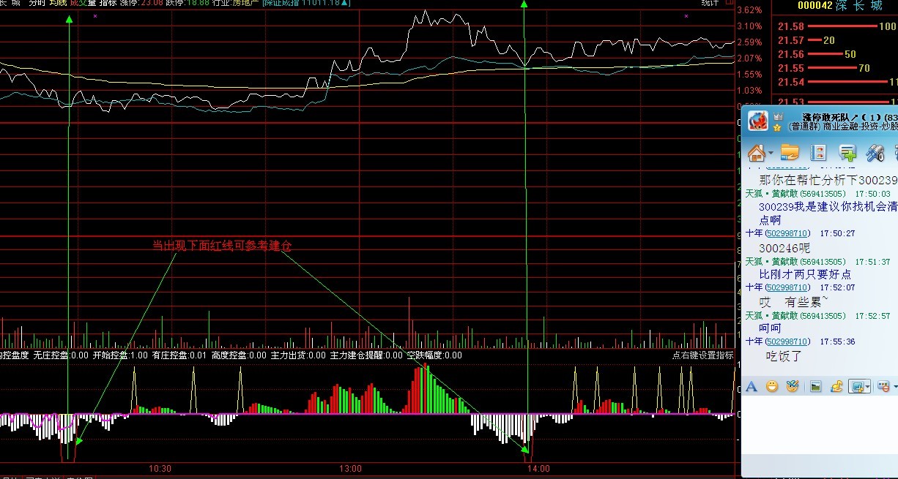The height and width of the screenshot is (479, 898).
Task: Open the QQ group home icon
Action: [756, 153]
